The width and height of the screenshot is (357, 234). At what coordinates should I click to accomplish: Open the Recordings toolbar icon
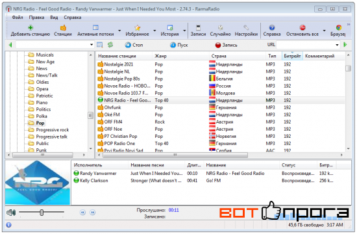199,28
